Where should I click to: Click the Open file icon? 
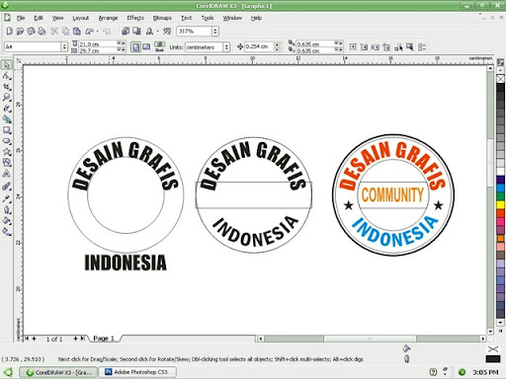click(20, 31)
